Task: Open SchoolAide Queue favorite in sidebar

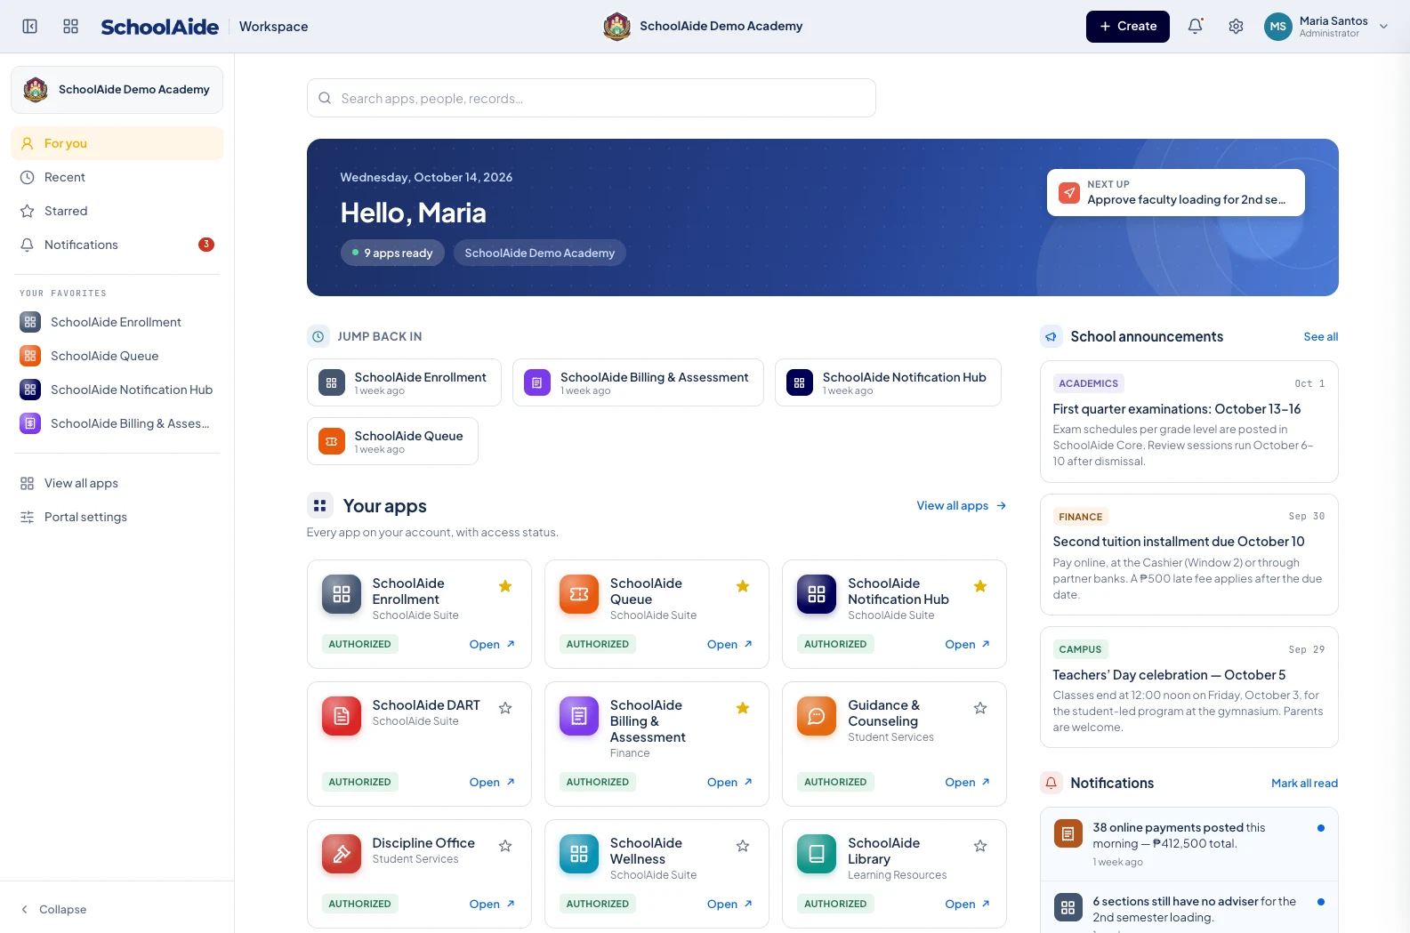Action: (x=117, y=356)
